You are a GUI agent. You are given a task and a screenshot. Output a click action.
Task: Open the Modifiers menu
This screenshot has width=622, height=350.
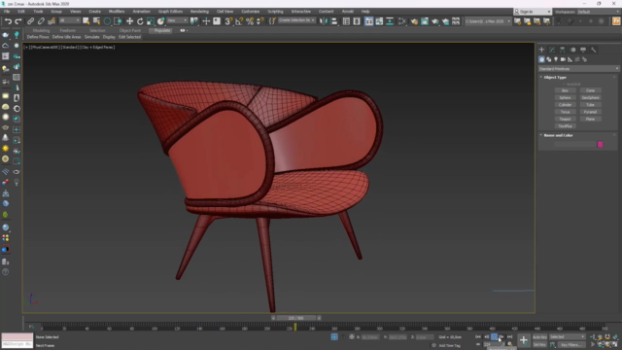point(117,12)
